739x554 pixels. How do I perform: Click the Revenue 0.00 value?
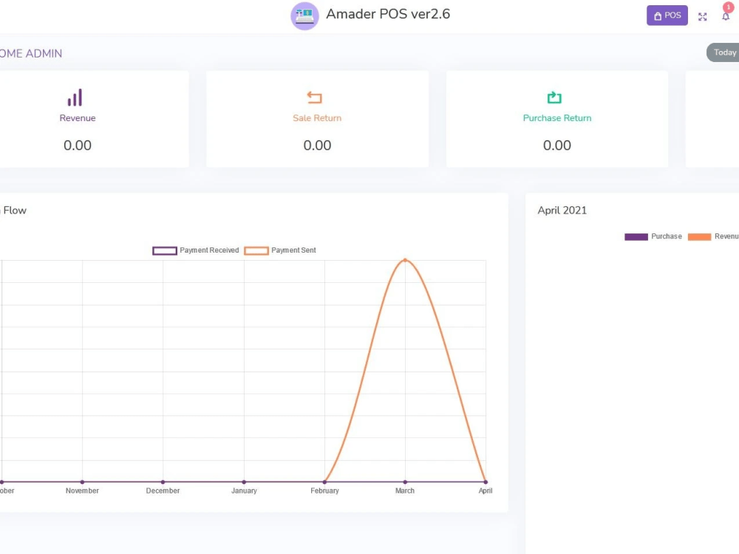78,145
